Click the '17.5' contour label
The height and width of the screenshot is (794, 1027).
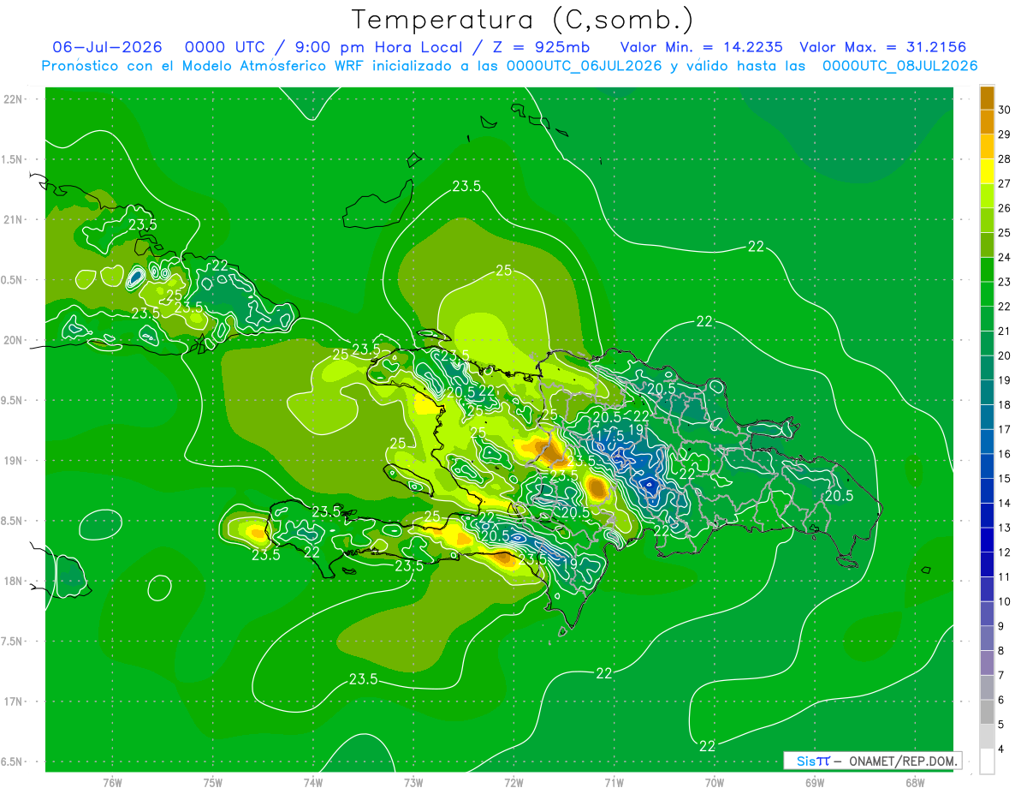coord(609,435)
